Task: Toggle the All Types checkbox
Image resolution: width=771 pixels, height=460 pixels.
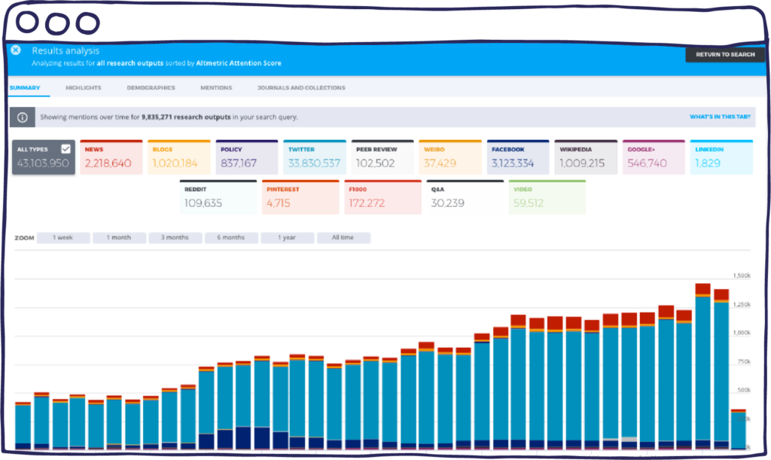Action: [66, 149]
